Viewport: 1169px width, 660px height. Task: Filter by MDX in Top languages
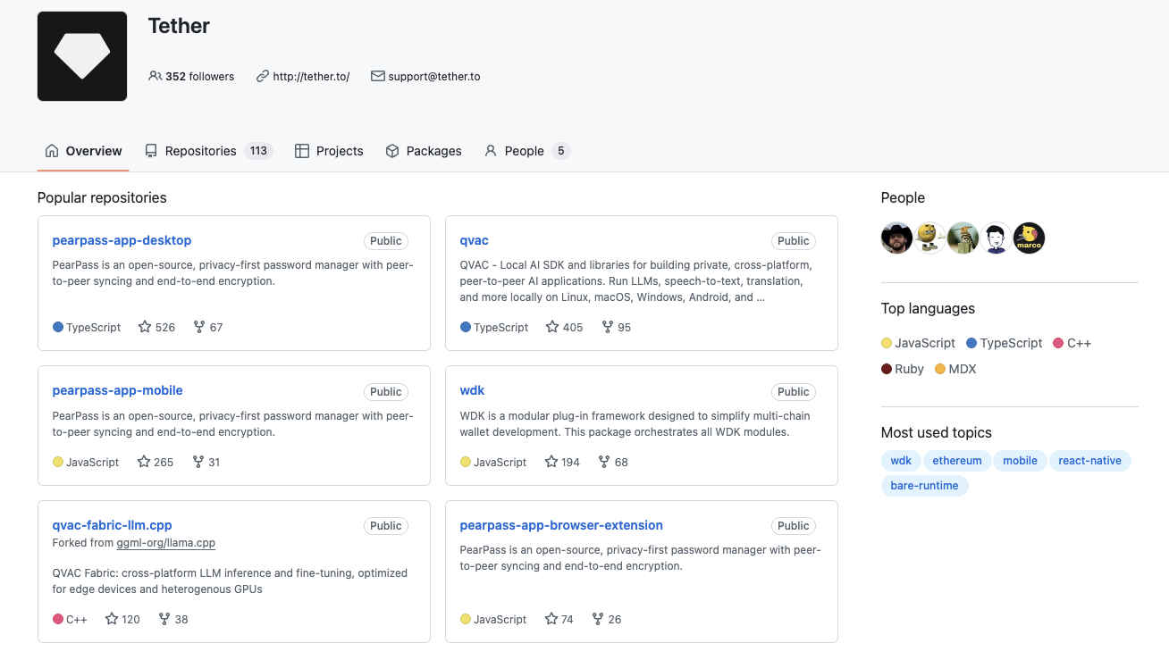point(955,369)
